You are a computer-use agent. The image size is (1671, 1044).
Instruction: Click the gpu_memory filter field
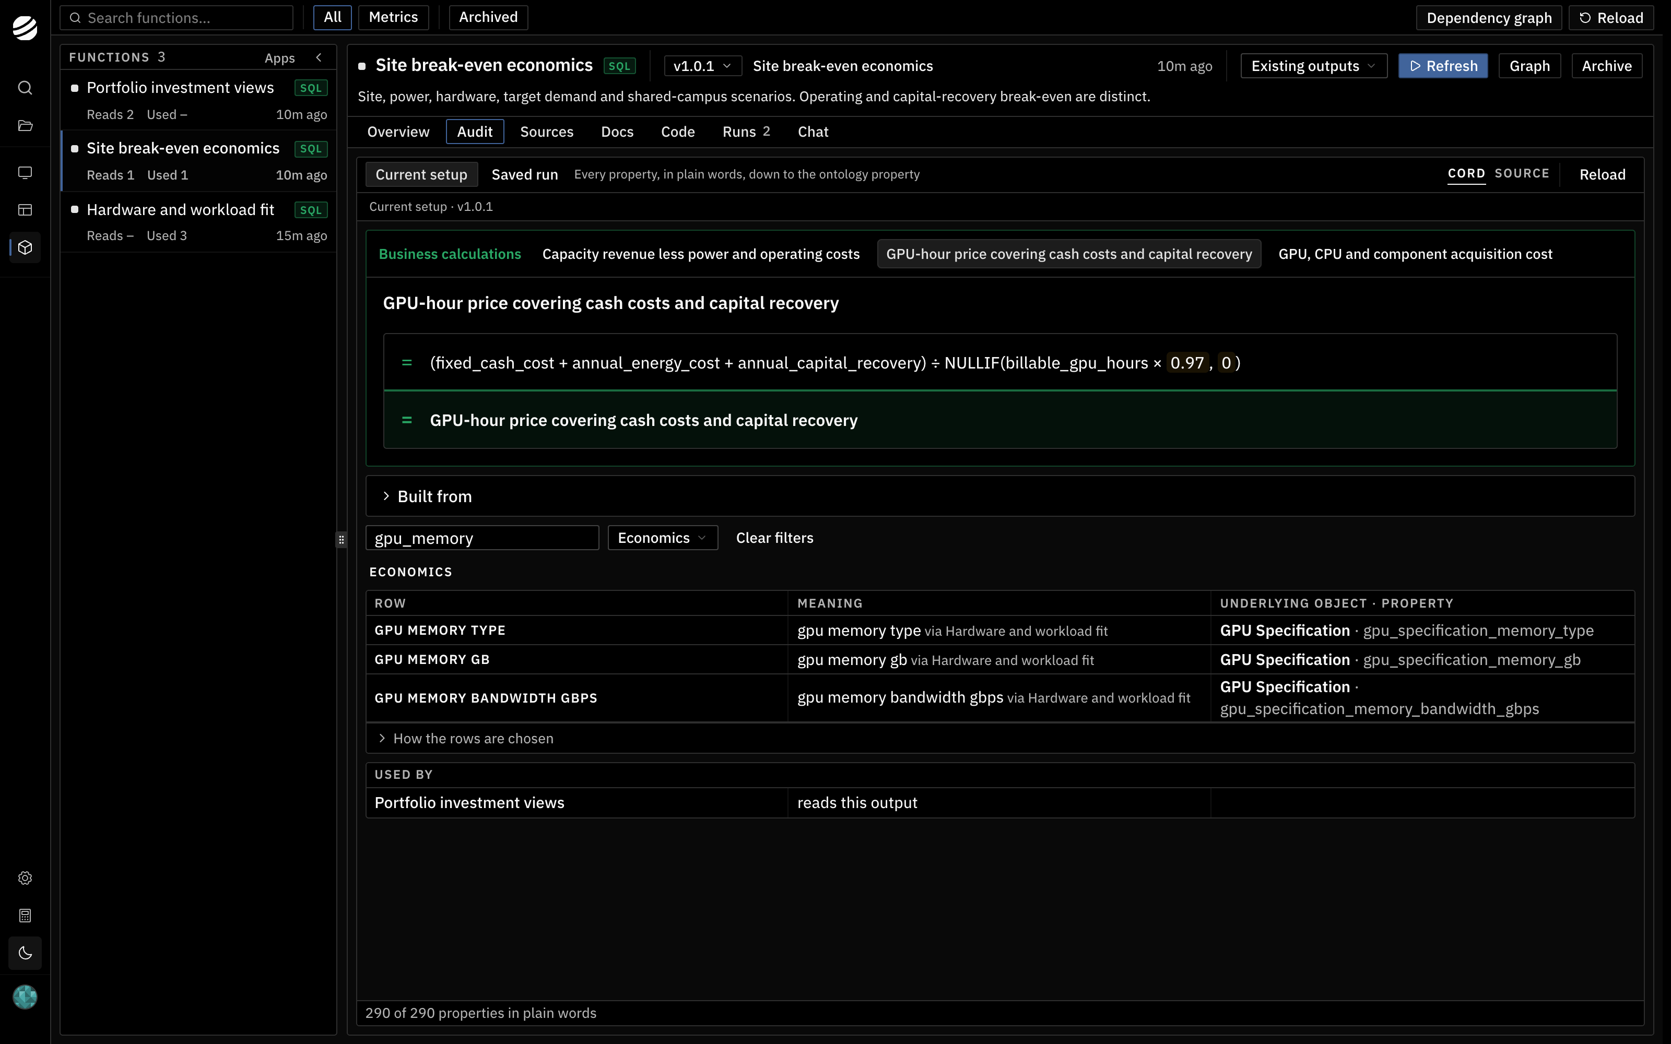tap(482, 538)
